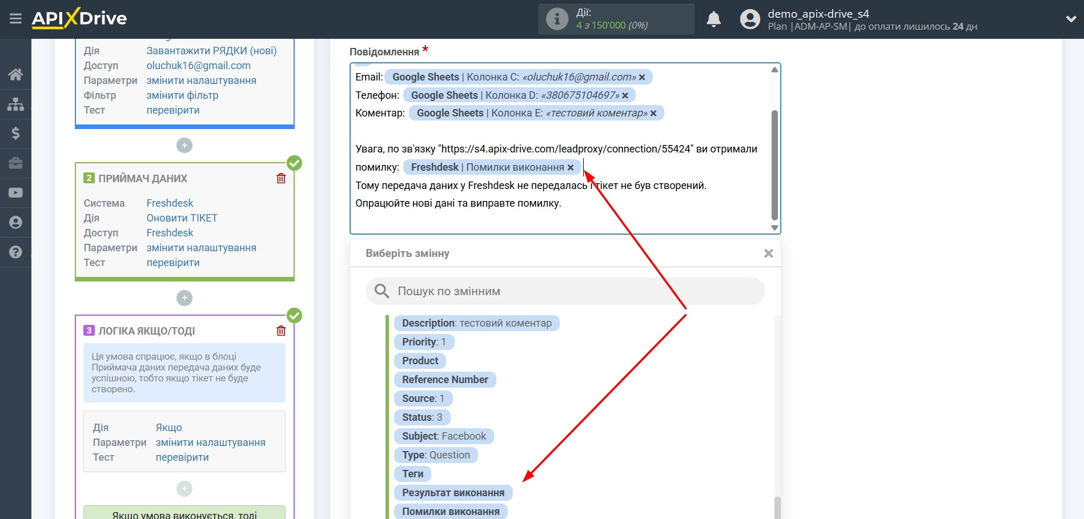Viewport: 1084px width, 519px height.
Task: Insert the Результат виконання variable
Action: point(453,493)
